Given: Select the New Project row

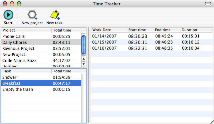Looking at the screenshot, I should coord(41,54).
